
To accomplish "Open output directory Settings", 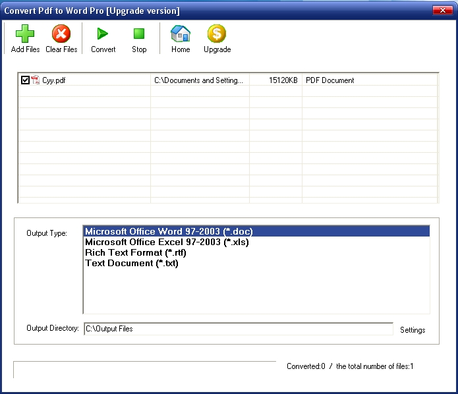I will pyautogui.click(x=413, y=329).
